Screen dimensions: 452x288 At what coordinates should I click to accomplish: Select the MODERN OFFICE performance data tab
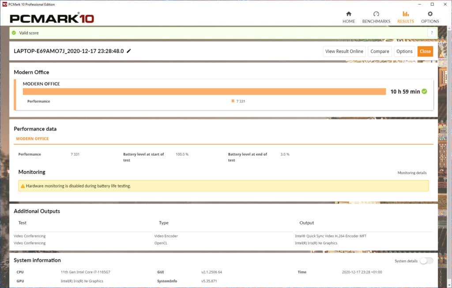click(32, 138)
